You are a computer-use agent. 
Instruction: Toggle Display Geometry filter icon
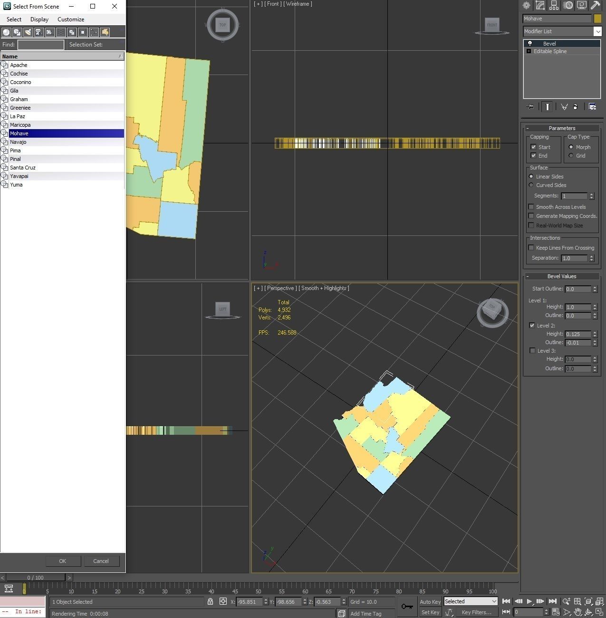pos(6,32)
